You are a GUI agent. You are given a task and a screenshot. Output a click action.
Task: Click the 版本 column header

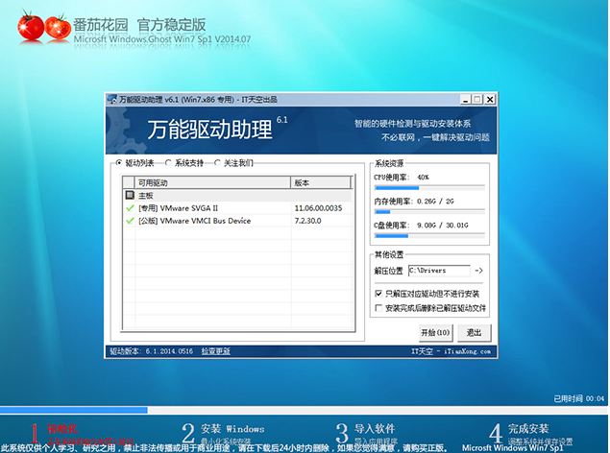pos(321,182)
